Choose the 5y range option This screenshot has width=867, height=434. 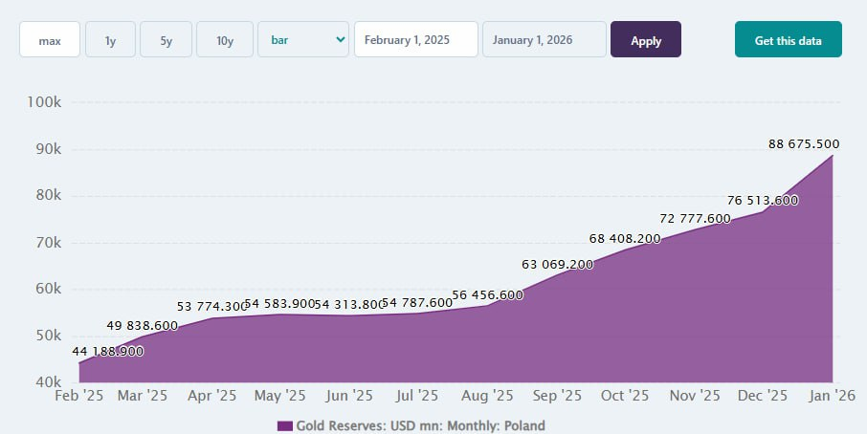point(166,40)
